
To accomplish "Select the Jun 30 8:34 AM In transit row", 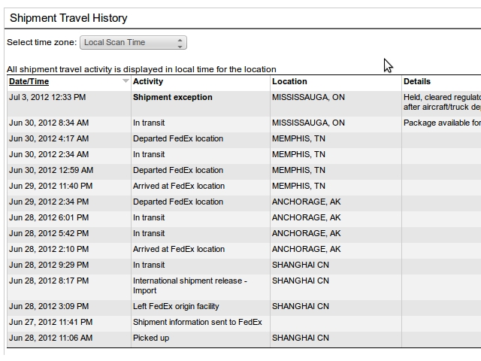I will 244,124.
